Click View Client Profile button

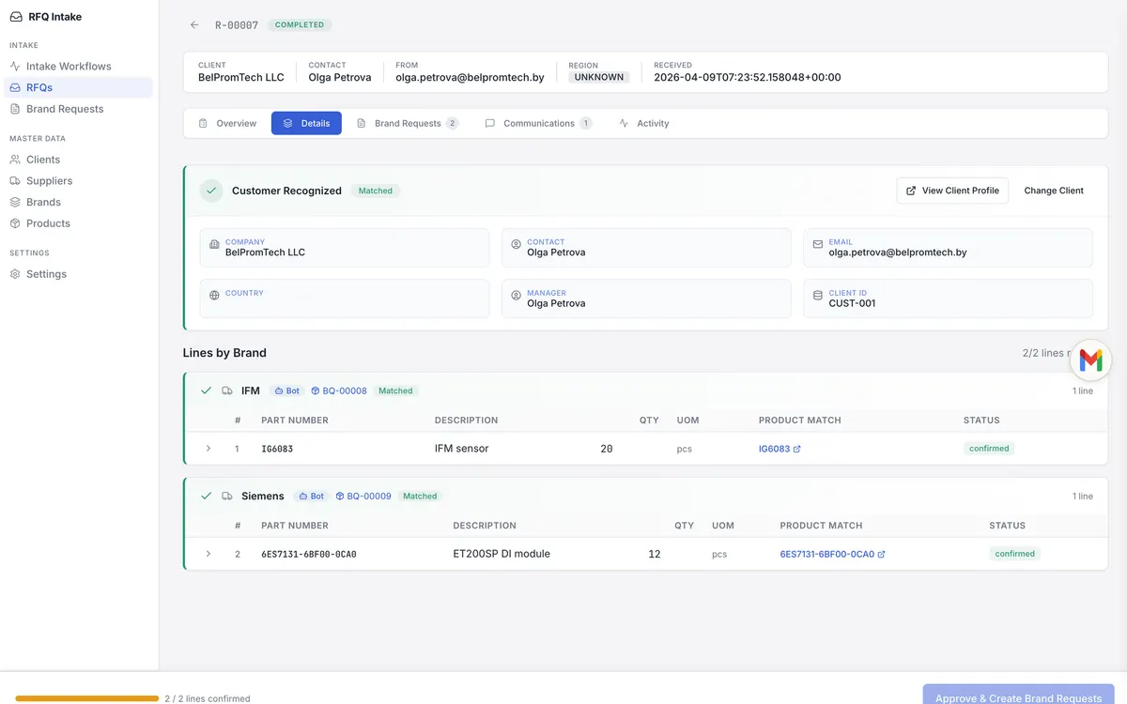click(952, 191)
